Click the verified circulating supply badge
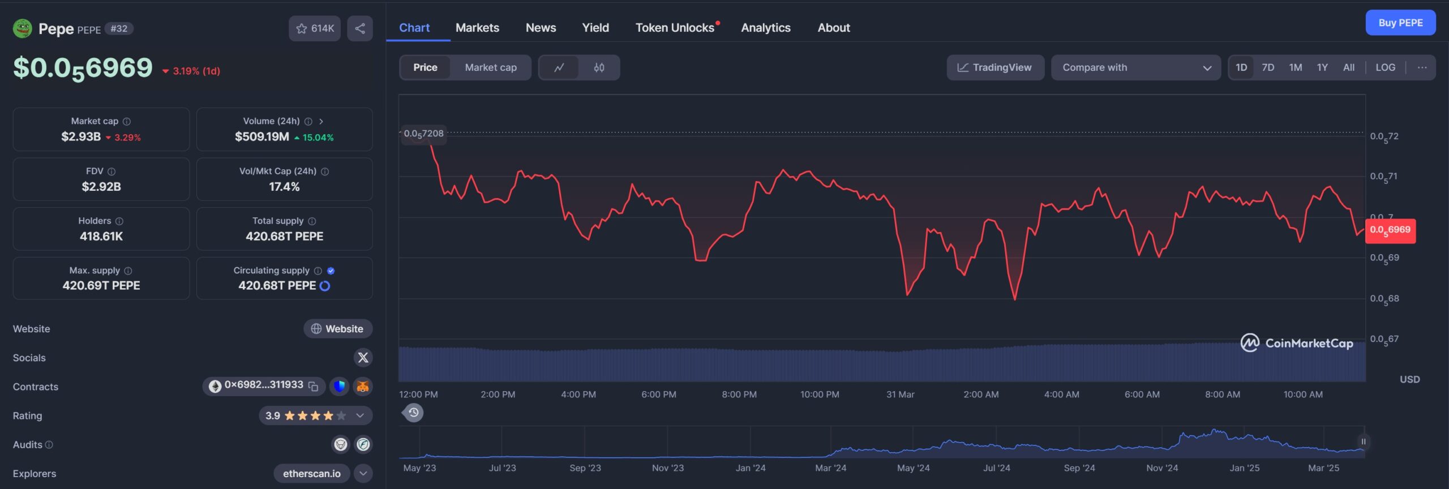This screenshot has height=489, width=1449. click(331, 271)
